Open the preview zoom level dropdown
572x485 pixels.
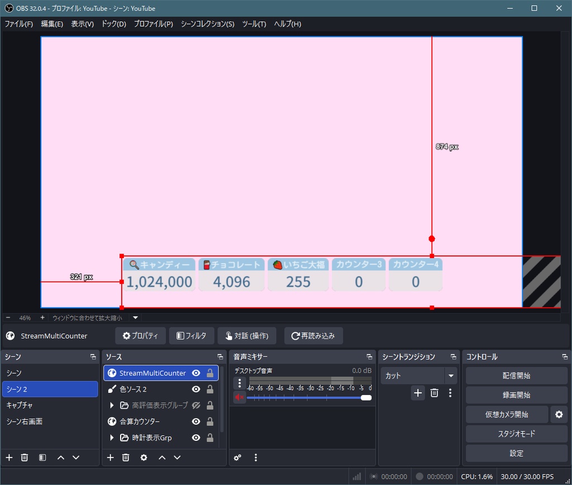135,317
